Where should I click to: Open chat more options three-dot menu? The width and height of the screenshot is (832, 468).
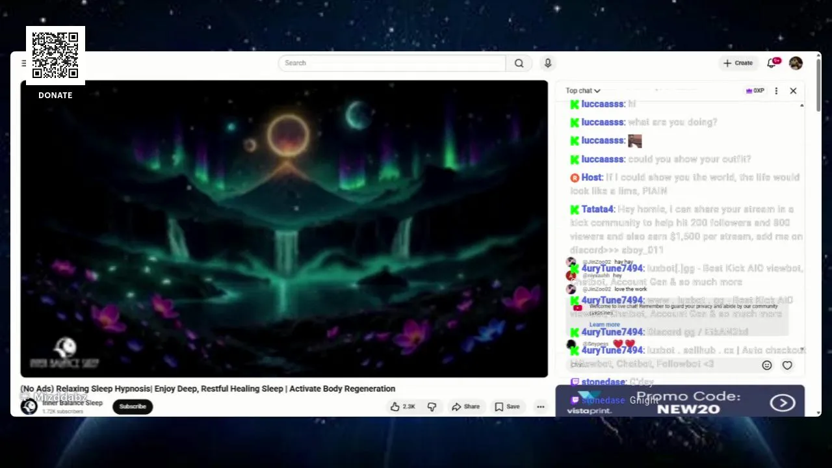tap(776, 91)
